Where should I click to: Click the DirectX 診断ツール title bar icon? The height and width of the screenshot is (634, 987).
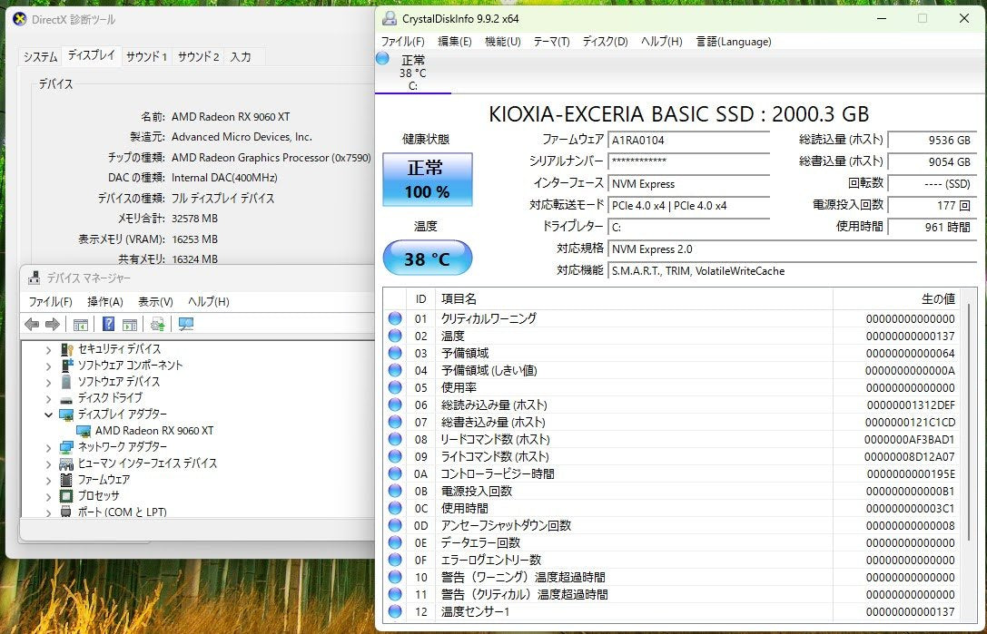19,19
